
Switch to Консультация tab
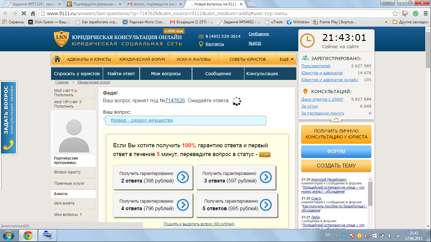(262, 74)
